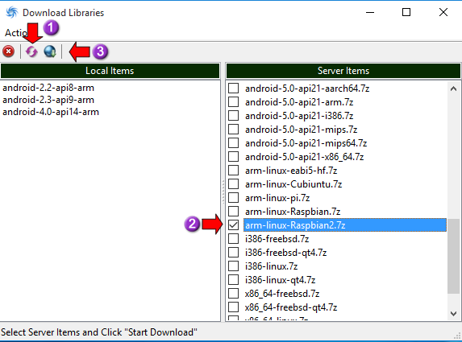Viewport: 462px width, 342px height.
Task: Click the refresh server list icon
Action: tap(31, 52)
